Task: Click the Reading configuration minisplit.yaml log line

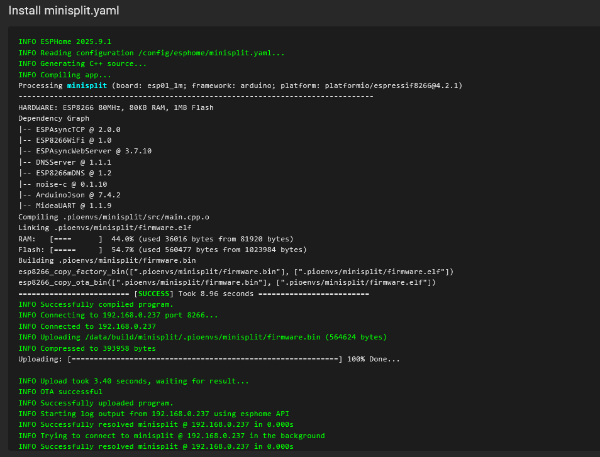Action: [x=151, y=53]
